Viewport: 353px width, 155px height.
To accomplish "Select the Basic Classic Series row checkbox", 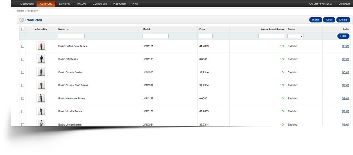I will point(23,72).
